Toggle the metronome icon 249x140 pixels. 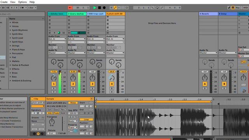coord(22,8)
